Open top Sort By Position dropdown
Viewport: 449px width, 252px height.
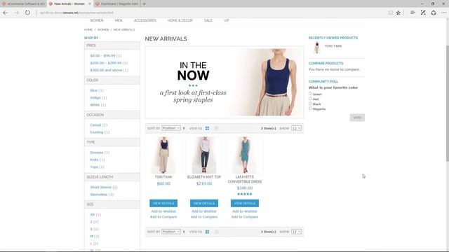tap(171, 128)
